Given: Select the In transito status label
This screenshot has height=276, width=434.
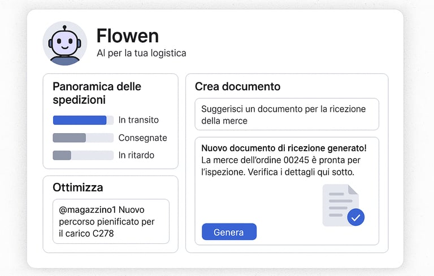Looking at the screenshot, I should pyautogui.click(x=138, y=120).
